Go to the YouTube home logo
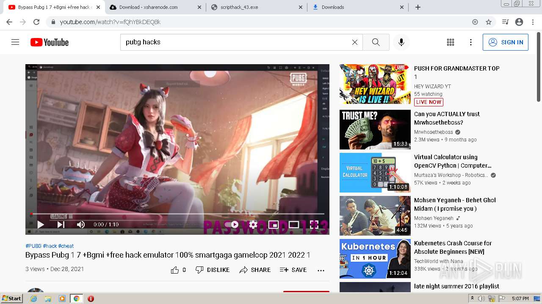Screen dimensions: 542x304 point(50,42)
